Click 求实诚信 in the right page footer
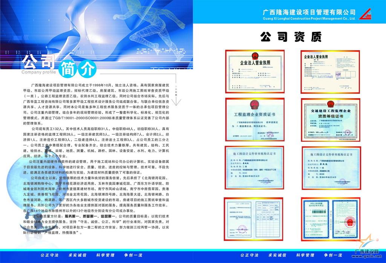The image size is (386, 263). (x=277, y=255)
